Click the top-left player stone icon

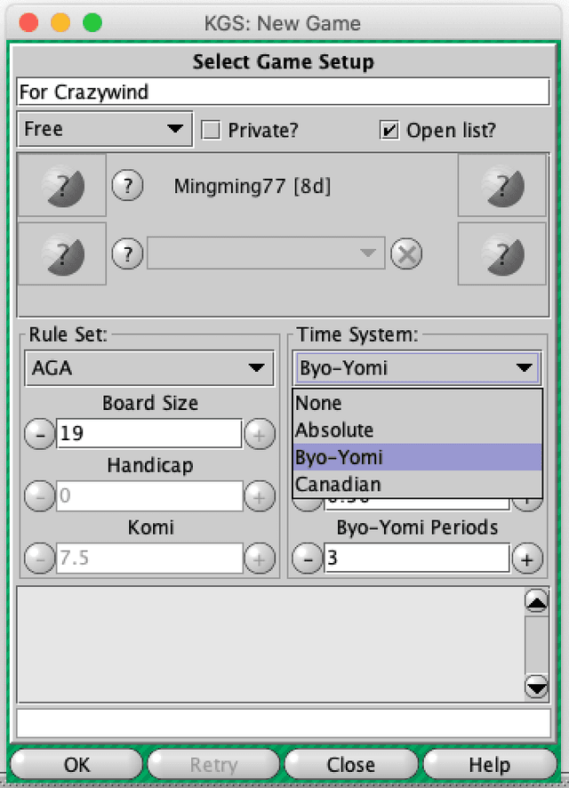(x=62, y=186)
